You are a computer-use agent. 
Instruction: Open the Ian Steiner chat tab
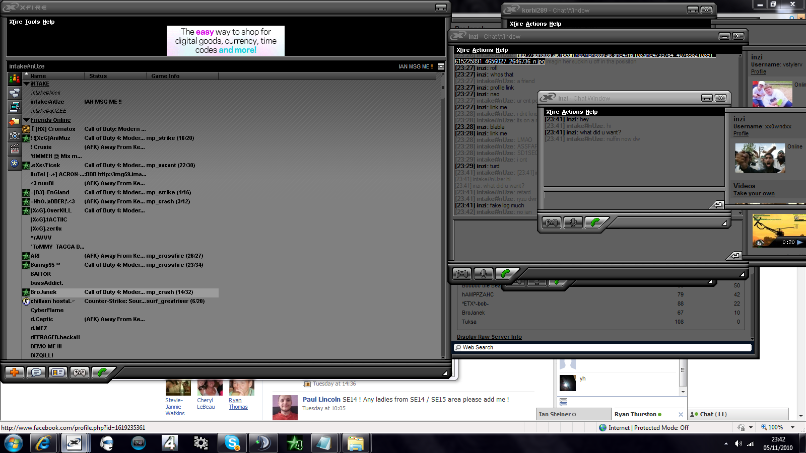coord(574,414)
